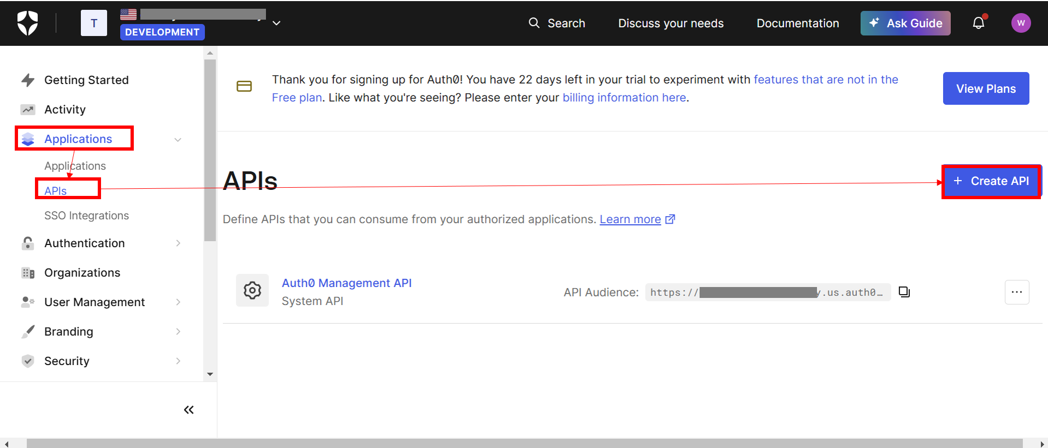Click the Auth0 Management API gear icon

(252, 290)
